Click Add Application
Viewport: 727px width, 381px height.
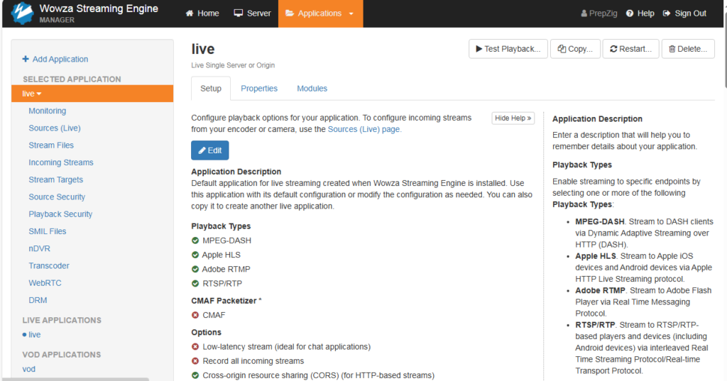click(x=55, y=60)
